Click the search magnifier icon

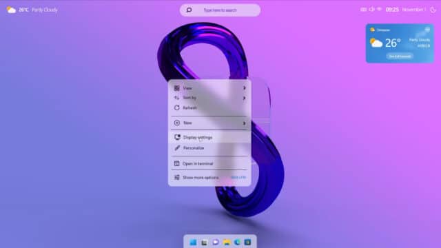(189, 10)
